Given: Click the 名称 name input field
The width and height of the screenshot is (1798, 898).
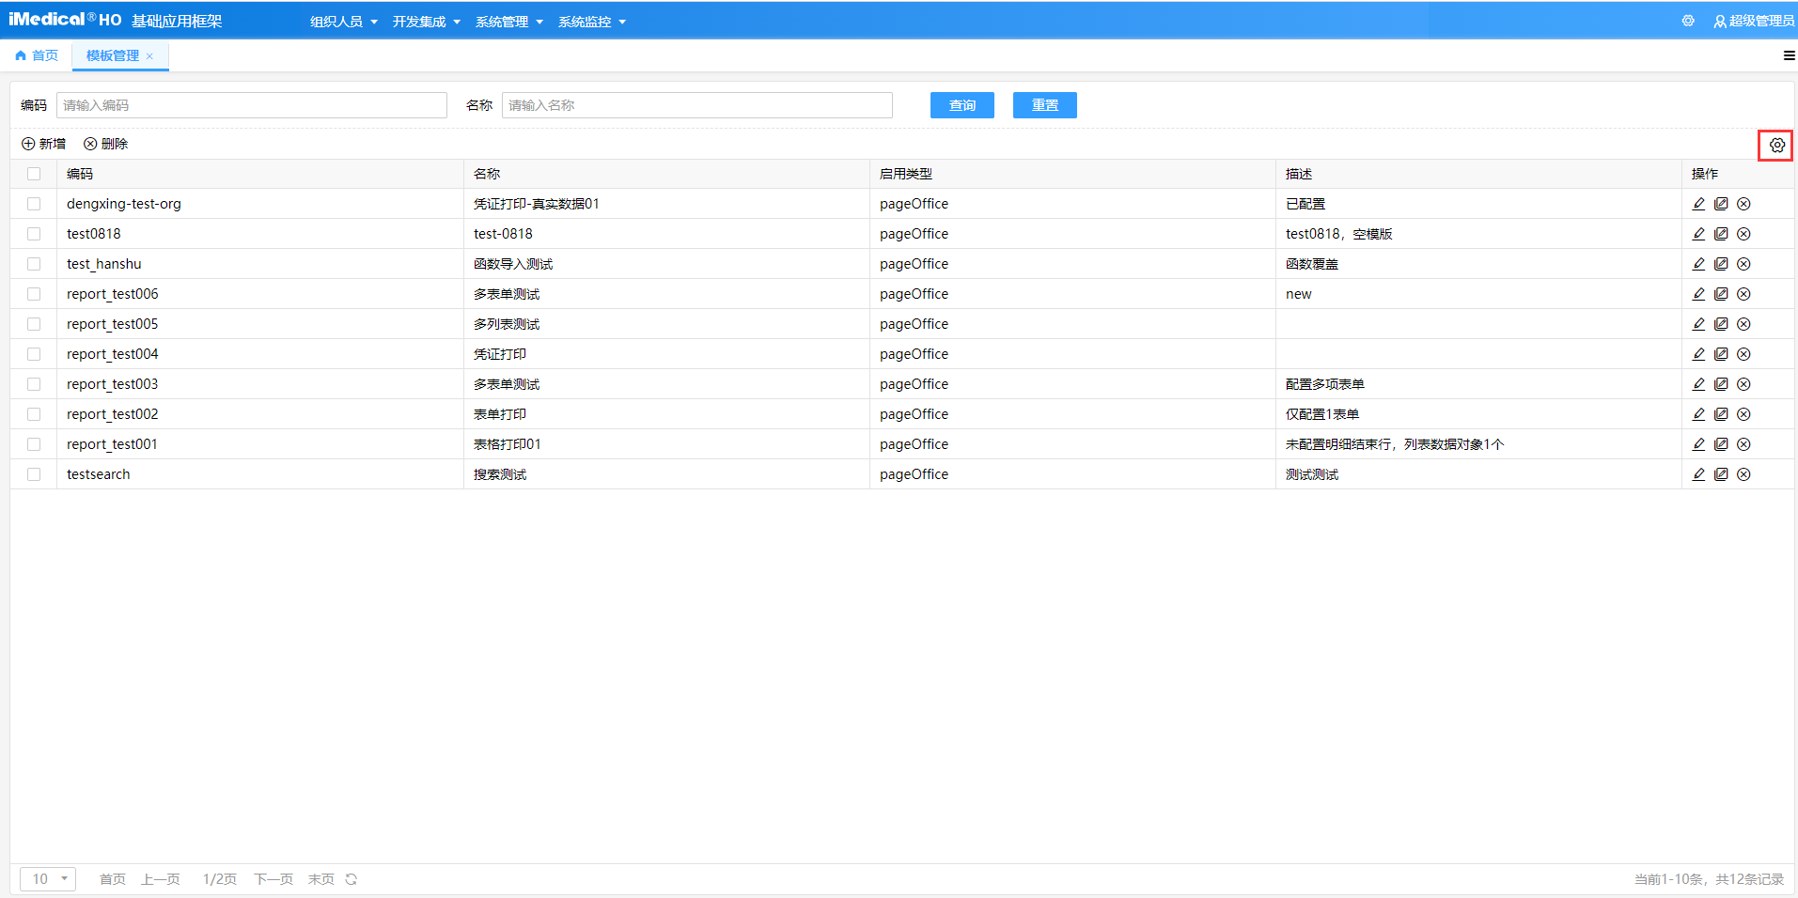Looking at the screenshot, I should (696, 105).
